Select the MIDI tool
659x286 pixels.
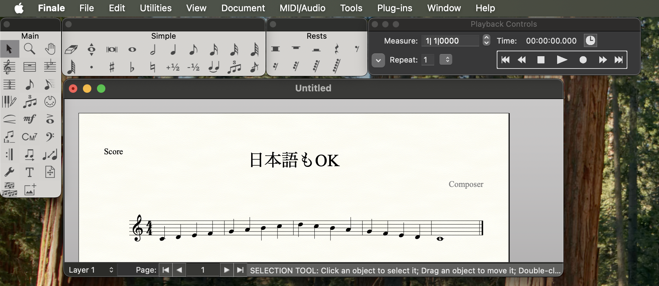click(50, 102)
